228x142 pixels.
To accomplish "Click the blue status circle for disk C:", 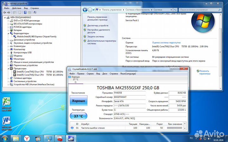I will 69,77.
